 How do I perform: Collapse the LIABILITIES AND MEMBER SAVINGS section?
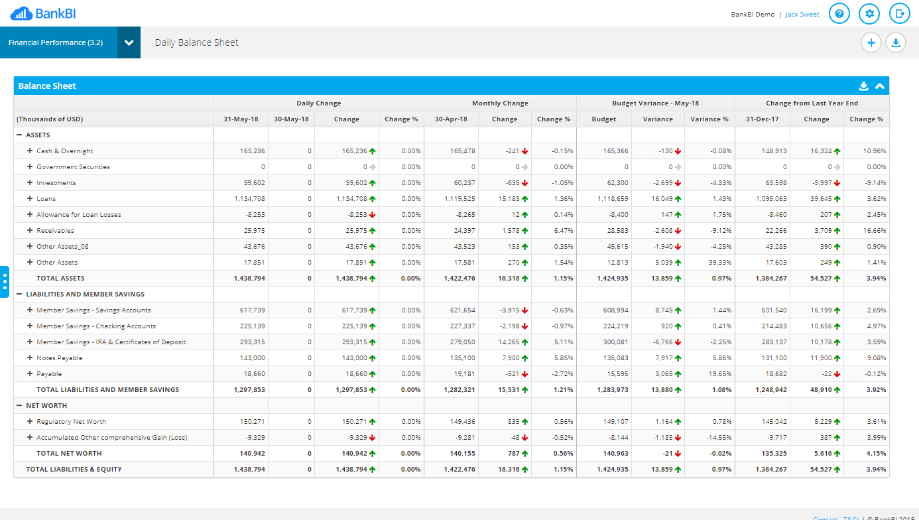coord(20,294)
